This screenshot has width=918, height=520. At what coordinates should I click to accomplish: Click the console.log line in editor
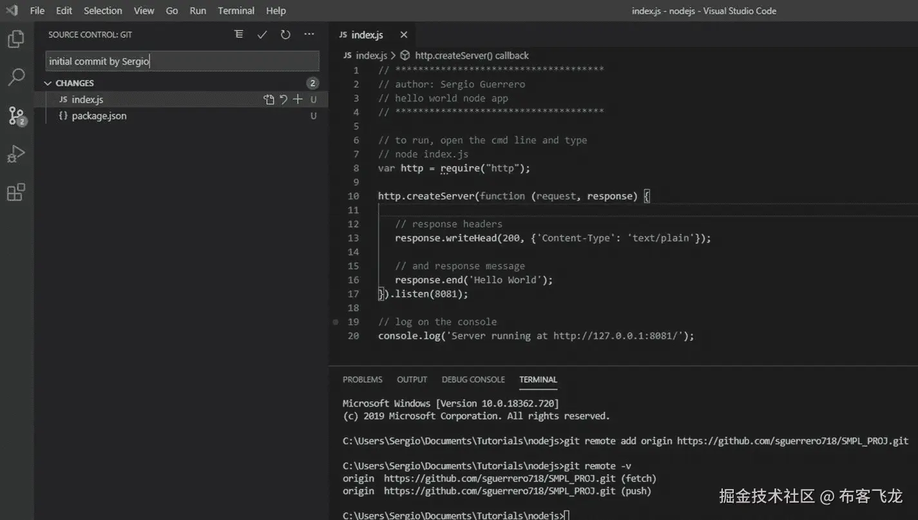[536, 336]
